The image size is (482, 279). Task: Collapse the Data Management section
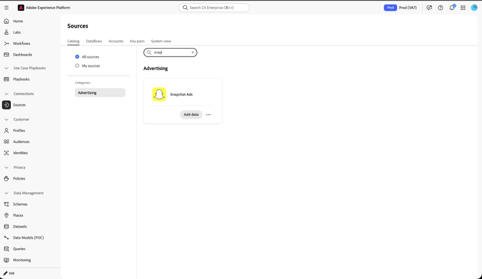6,193
